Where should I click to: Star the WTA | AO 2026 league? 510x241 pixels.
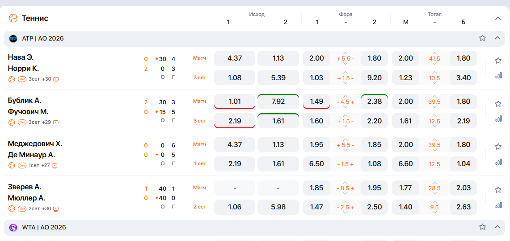482,227
